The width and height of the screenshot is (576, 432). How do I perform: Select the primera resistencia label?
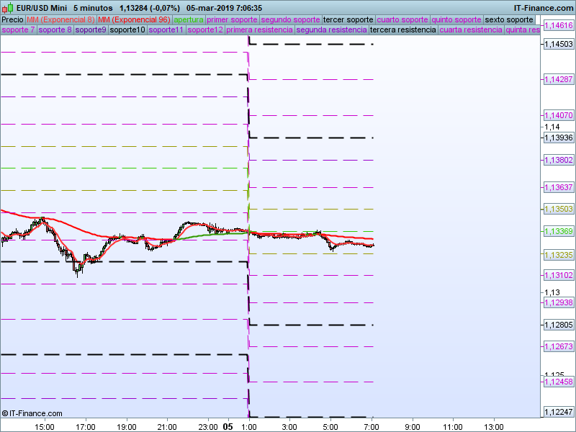260,30
